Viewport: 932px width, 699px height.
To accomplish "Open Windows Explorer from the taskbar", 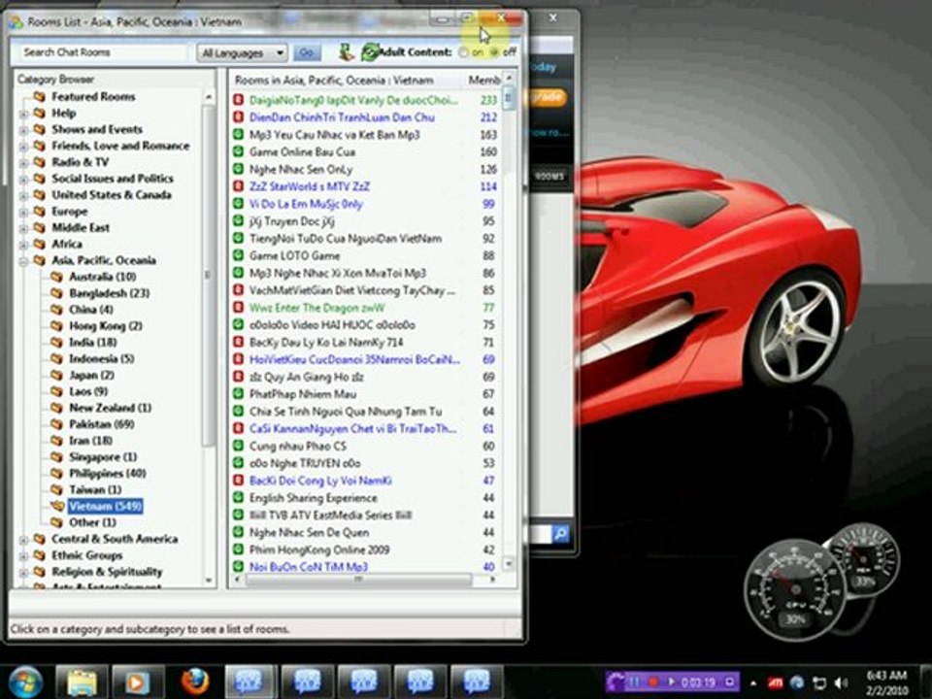I will (x=82, y=682).
